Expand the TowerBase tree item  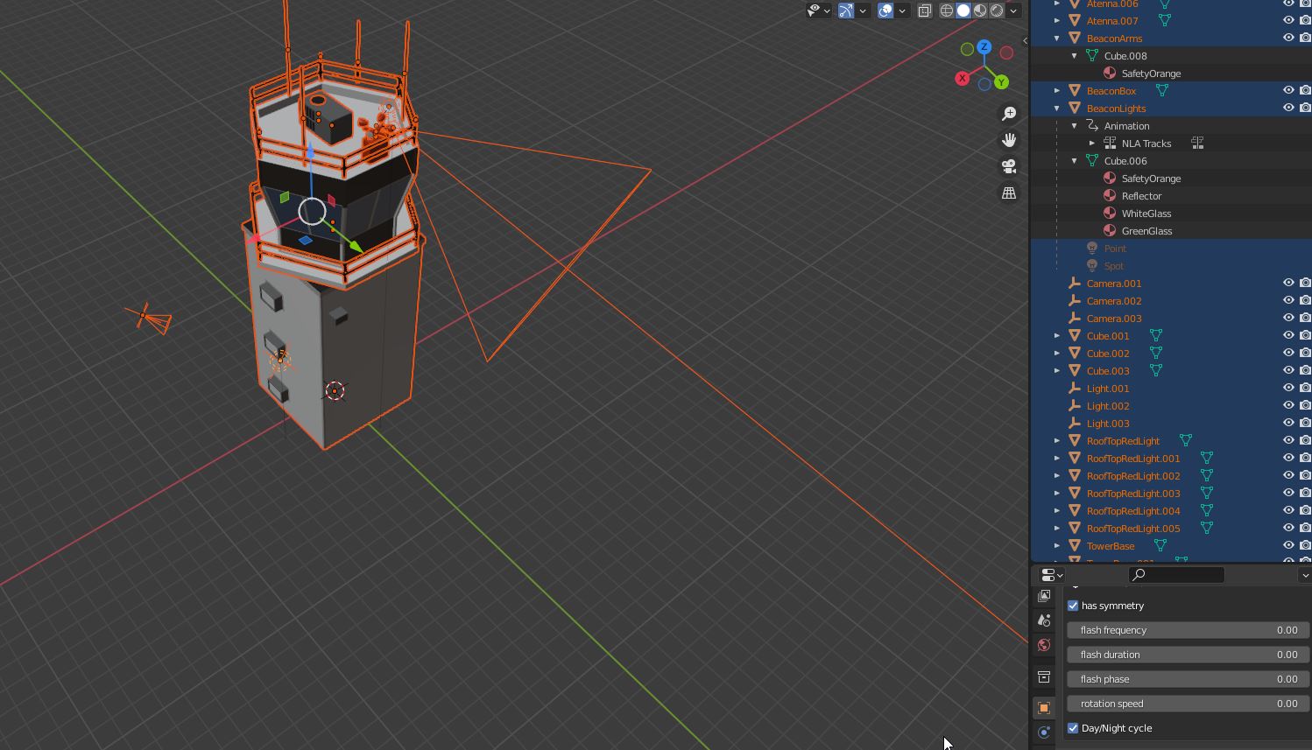coord(1057,546)
